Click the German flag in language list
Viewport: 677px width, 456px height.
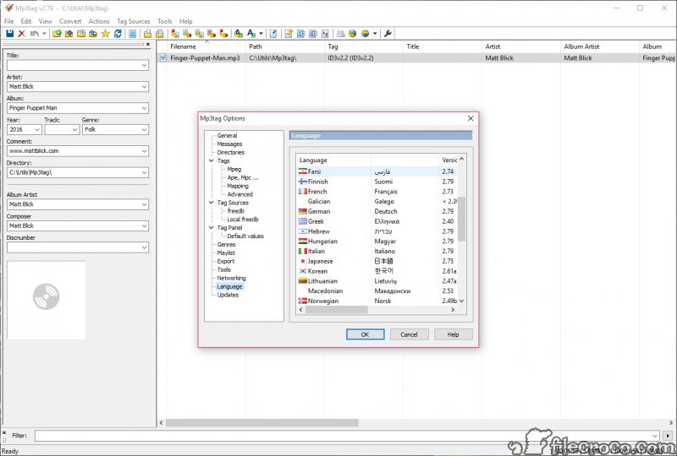pyautogui.click(x=303, y=211)
